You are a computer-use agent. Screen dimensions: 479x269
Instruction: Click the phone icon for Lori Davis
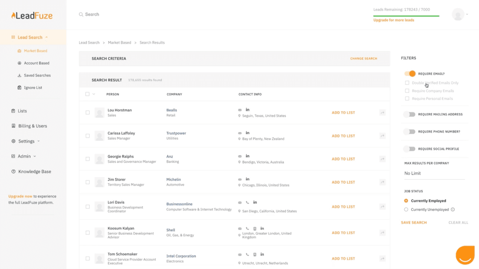tap(247, 202)
